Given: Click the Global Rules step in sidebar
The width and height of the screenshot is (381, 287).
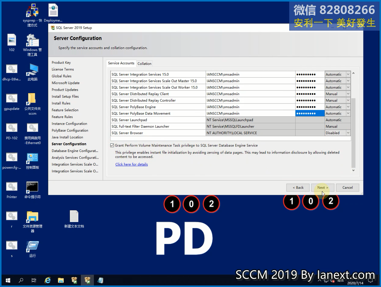Looking at the screenshot, I should pos(61,76).
